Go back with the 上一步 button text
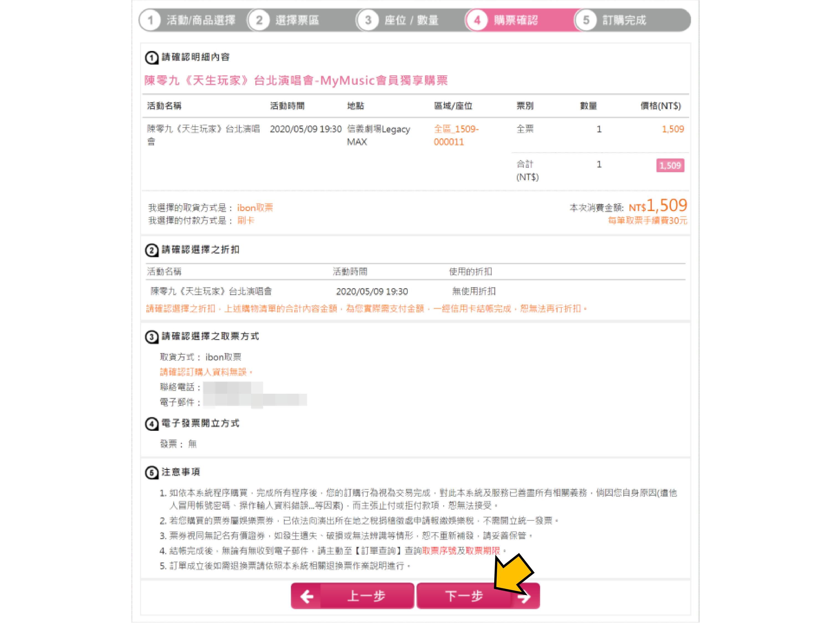Viewport: 831px width, 623px height. (x=366, y=596)
